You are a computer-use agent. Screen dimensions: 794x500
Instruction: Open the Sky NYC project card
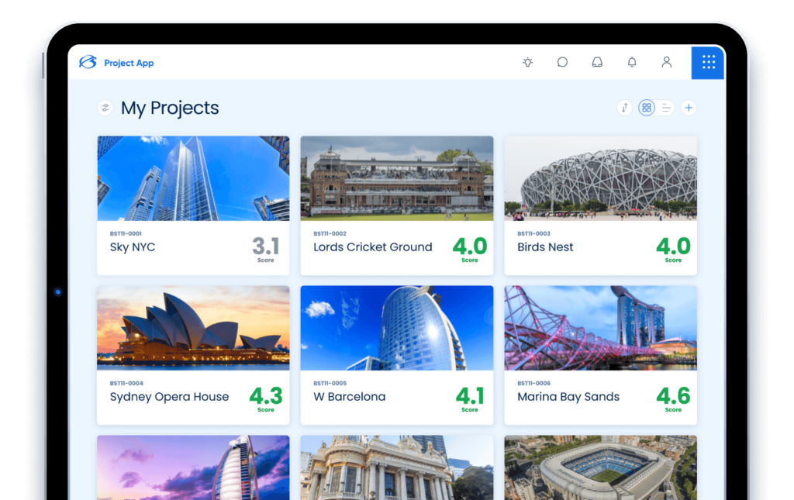coord(193,205)
